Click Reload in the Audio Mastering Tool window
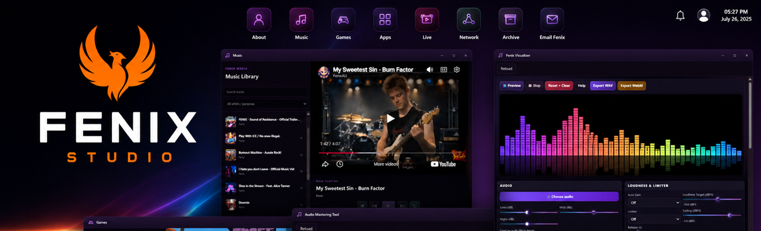Screen dimensions: 761x231 (306, 228)
